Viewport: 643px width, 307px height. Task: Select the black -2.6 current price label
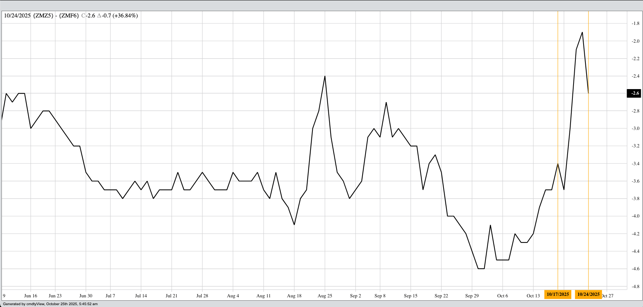(634, 93)
